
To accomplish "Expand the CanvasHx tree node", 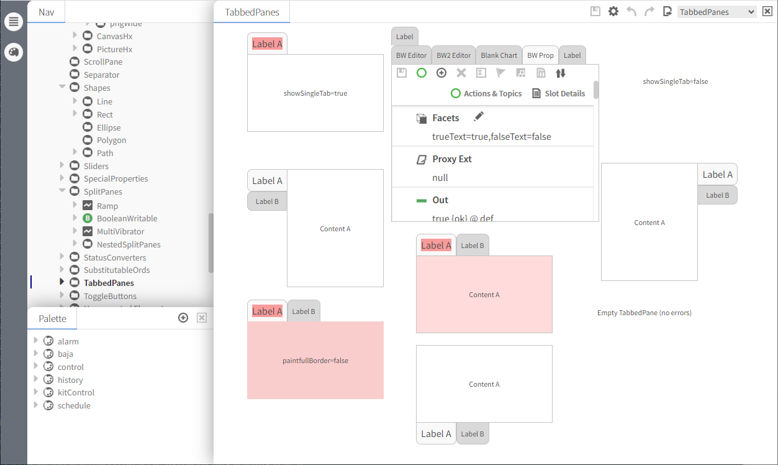I will [75, 35].
